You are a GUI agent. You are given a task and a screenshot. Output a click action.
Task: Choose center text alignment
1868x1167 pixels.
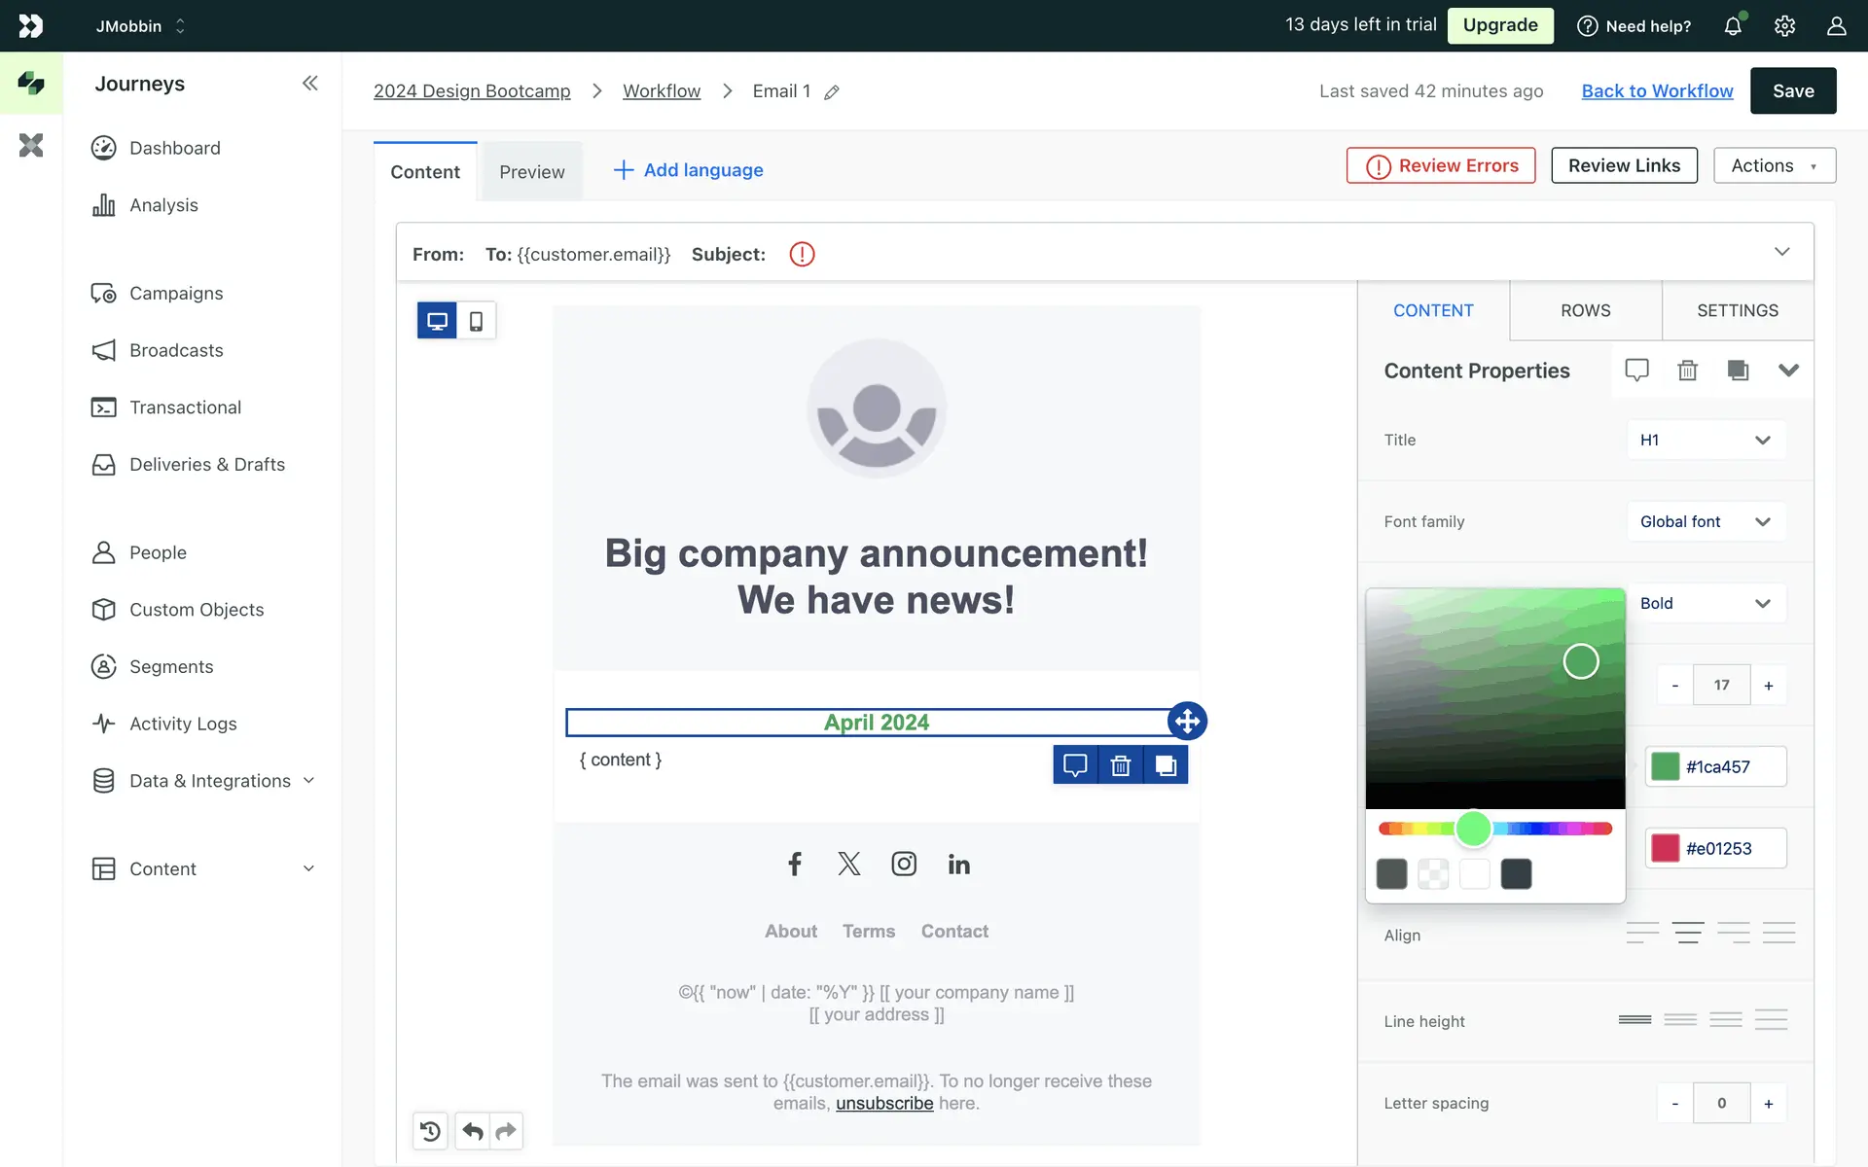[1688, 934]
